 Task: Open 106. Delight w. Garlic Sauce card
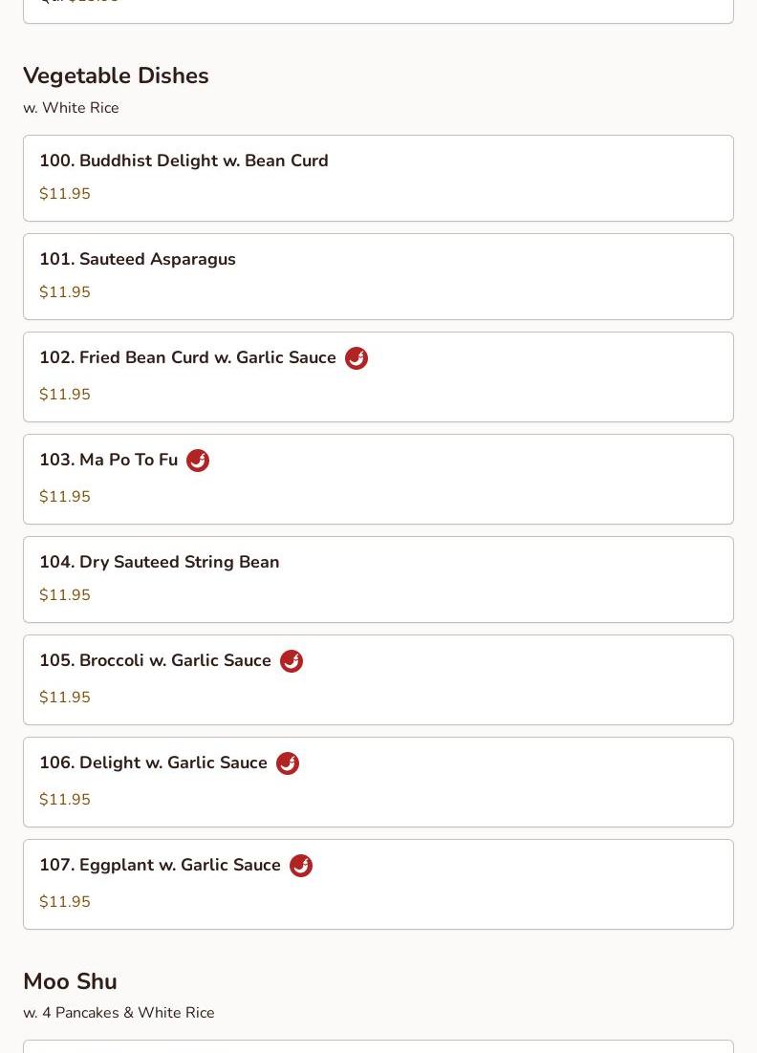153,763
